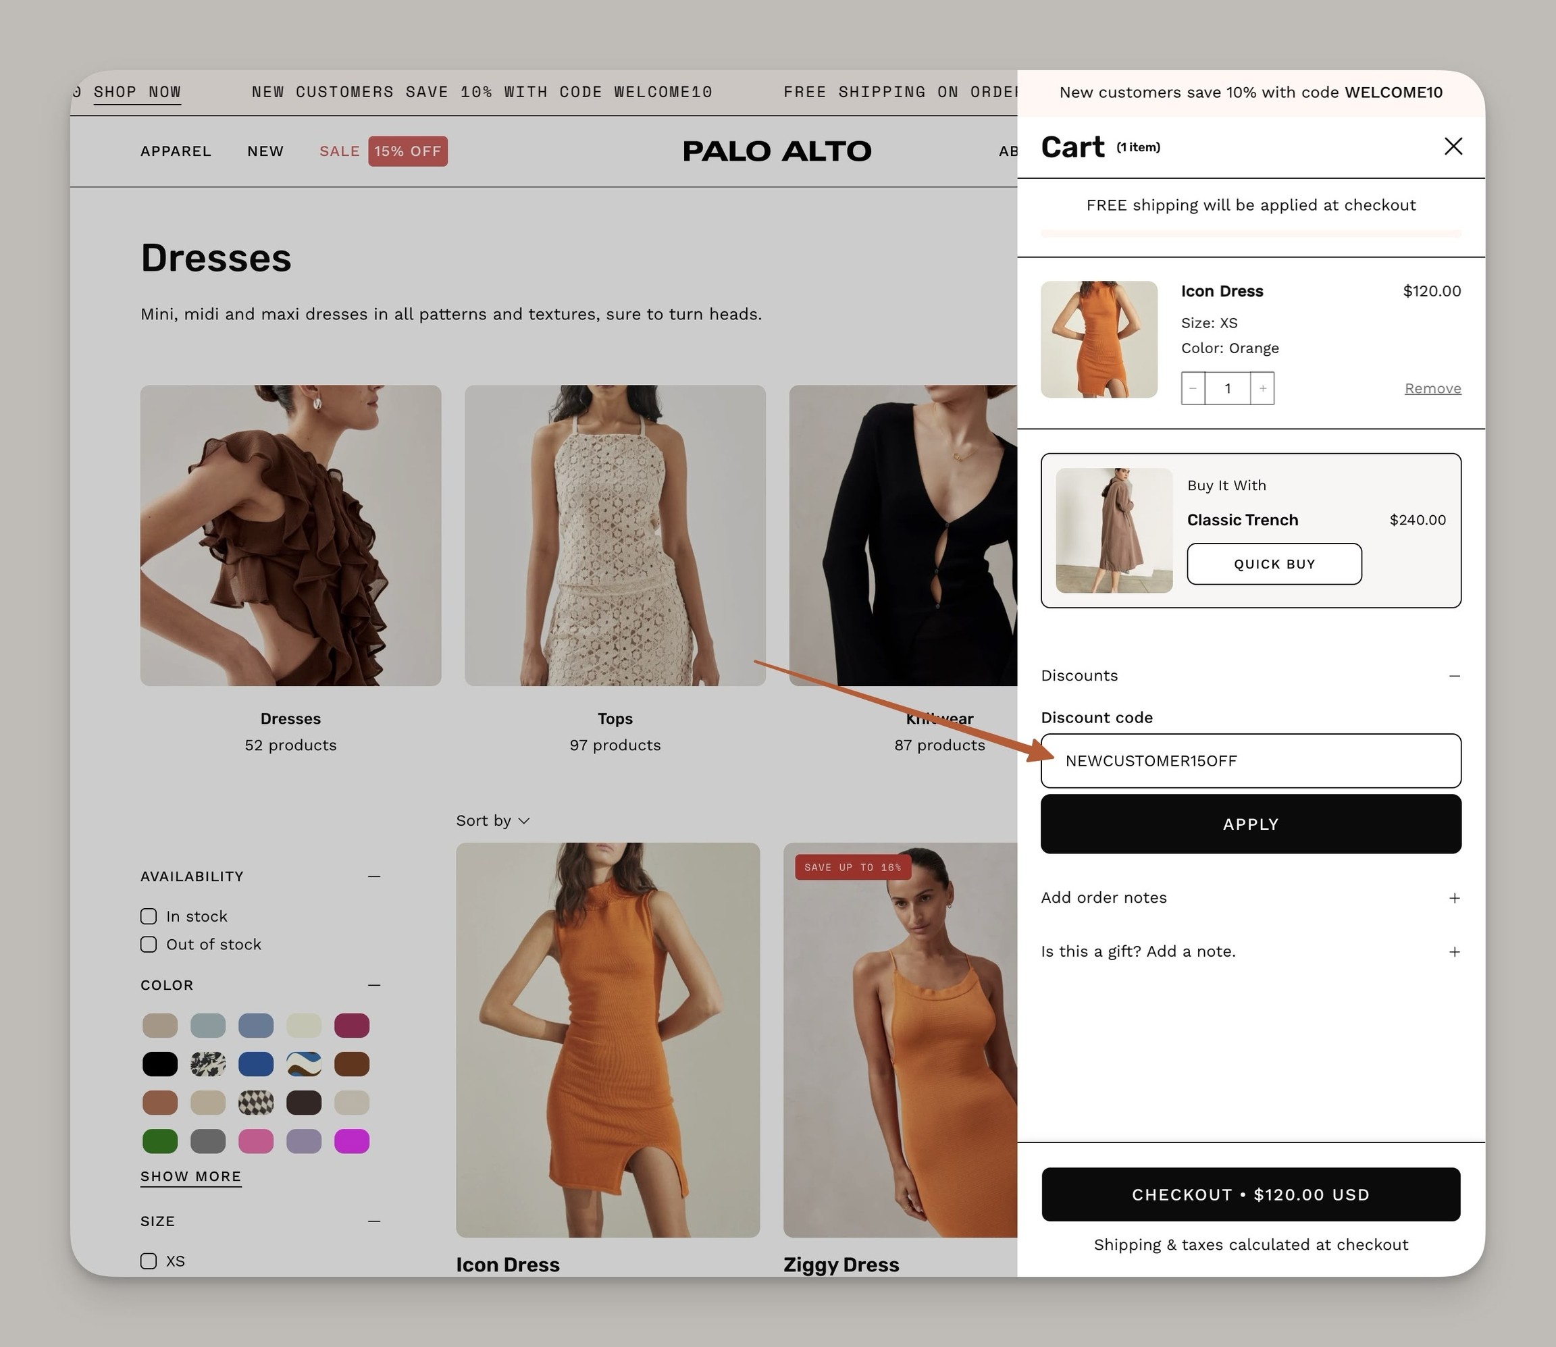Collapse the Color filter minus icon
Viewport: 1556px width, 1347px height.
point(374,984)
